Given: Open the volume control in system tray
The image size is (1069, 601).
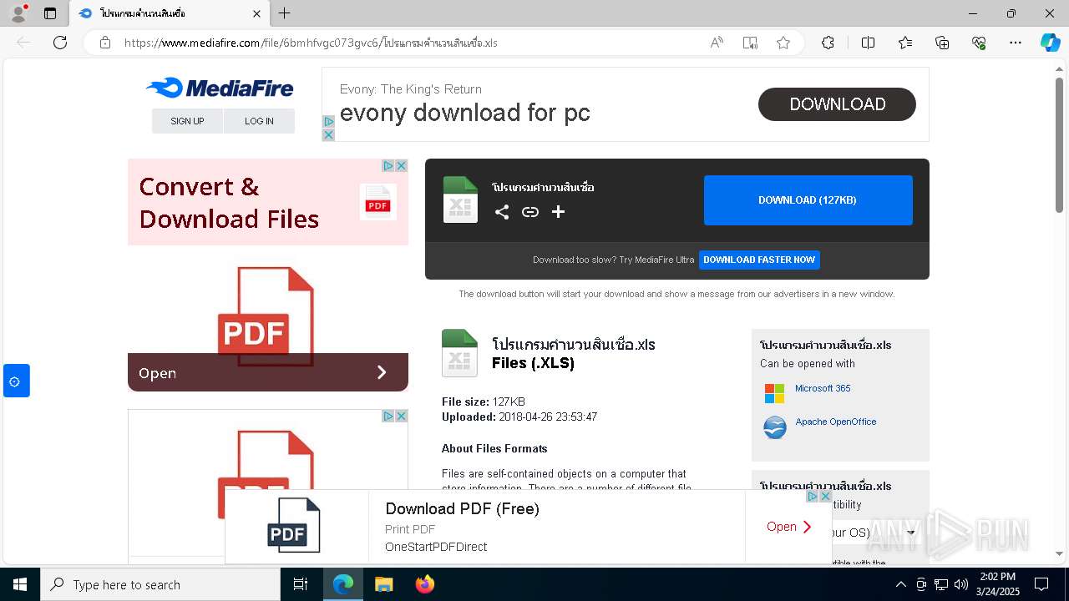Looking at the screenshot, I should point(961,584).
